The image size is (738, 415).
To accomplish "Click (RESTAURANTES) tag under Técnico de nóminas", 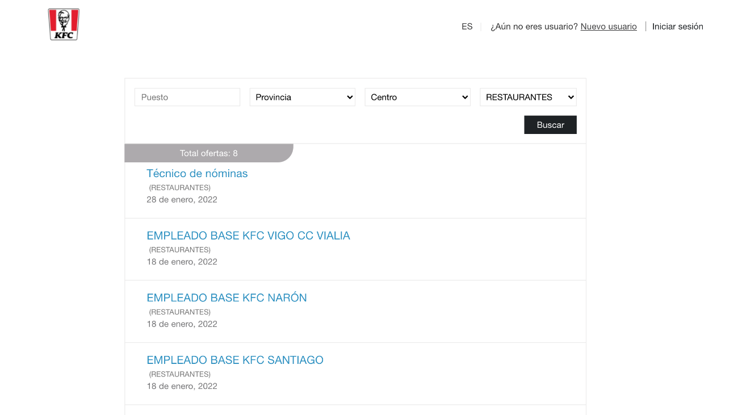I will (x=179, y=188).
